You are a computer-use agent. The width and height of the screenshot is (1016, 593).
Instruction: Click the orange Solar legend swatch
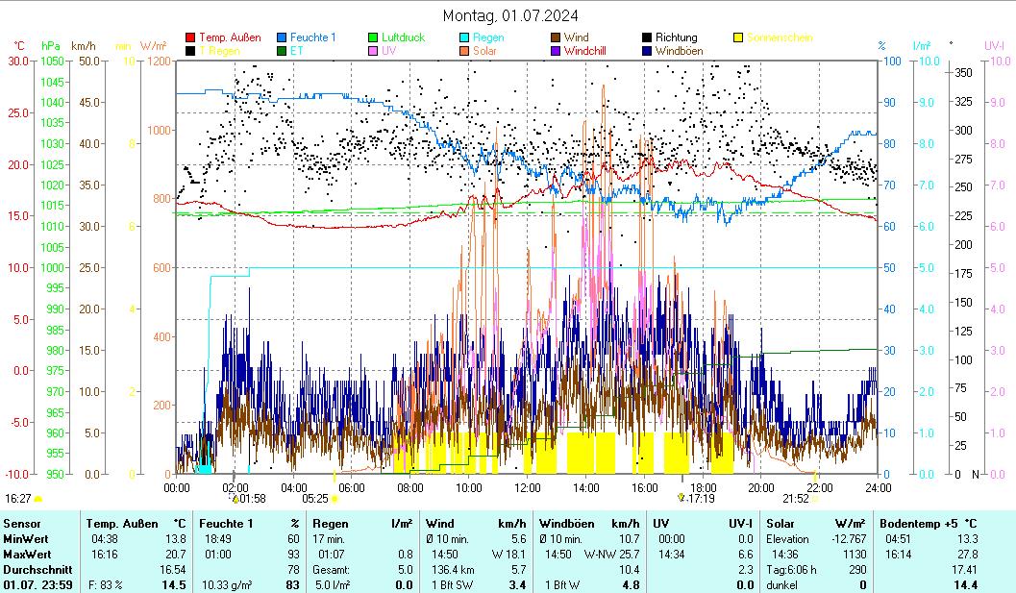coord(464,51)
